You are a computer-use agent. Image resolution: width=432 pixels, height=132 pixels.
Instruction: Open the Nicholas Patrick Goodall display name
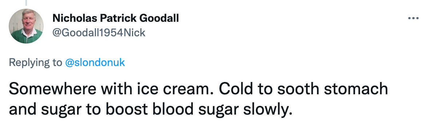point(115,18)
